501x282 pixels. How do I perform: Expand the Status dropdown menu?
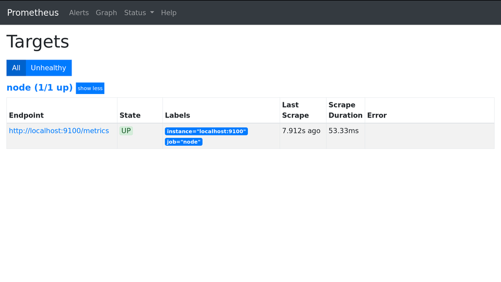pyautogui.click(x=139, y=13)
